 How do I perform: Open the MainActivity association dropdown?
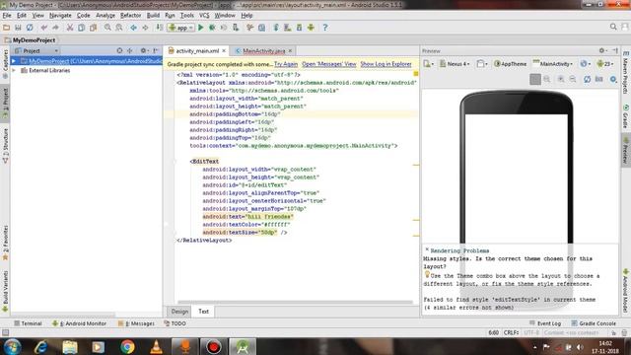pos(553,63)
